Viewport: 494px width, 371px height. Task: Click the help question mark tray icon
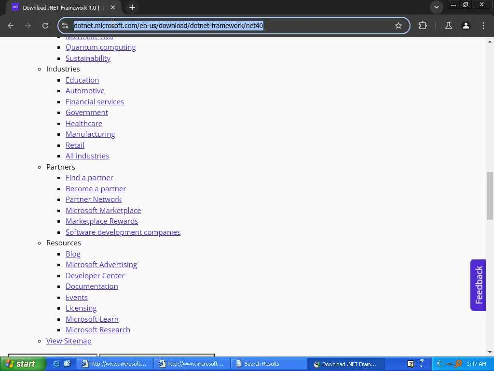[411, 364]
